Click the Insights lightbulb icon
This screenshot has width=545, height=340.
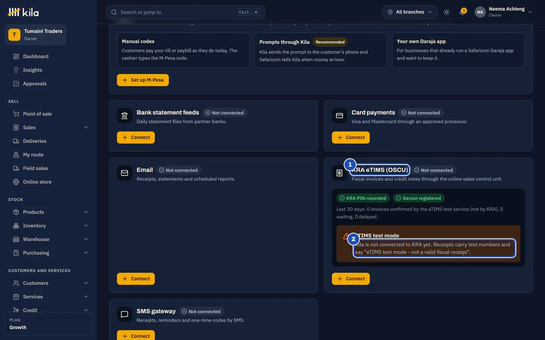click(x=16, y=70)
